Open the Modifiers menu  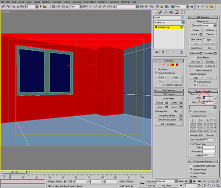[x=46, y=2]
